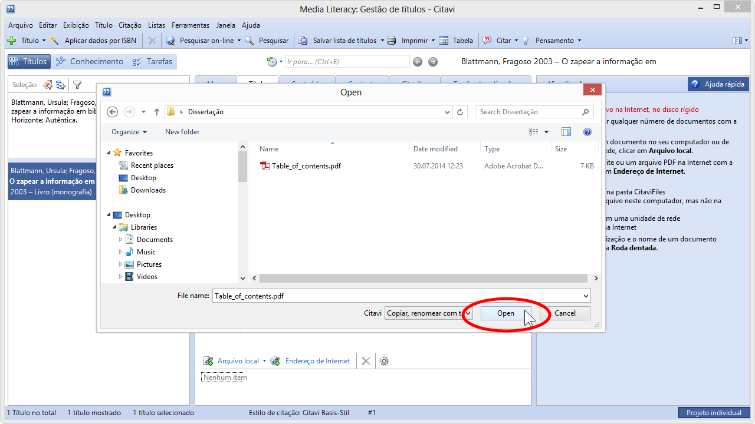
Task: Click the Search Dissertação field
Action: [x=534, y=112]
